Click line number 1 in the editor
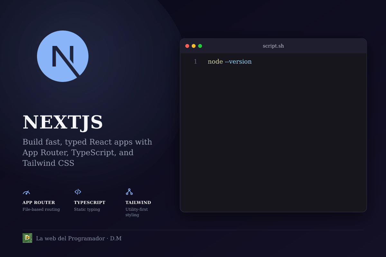 click(x=195, y=62)
